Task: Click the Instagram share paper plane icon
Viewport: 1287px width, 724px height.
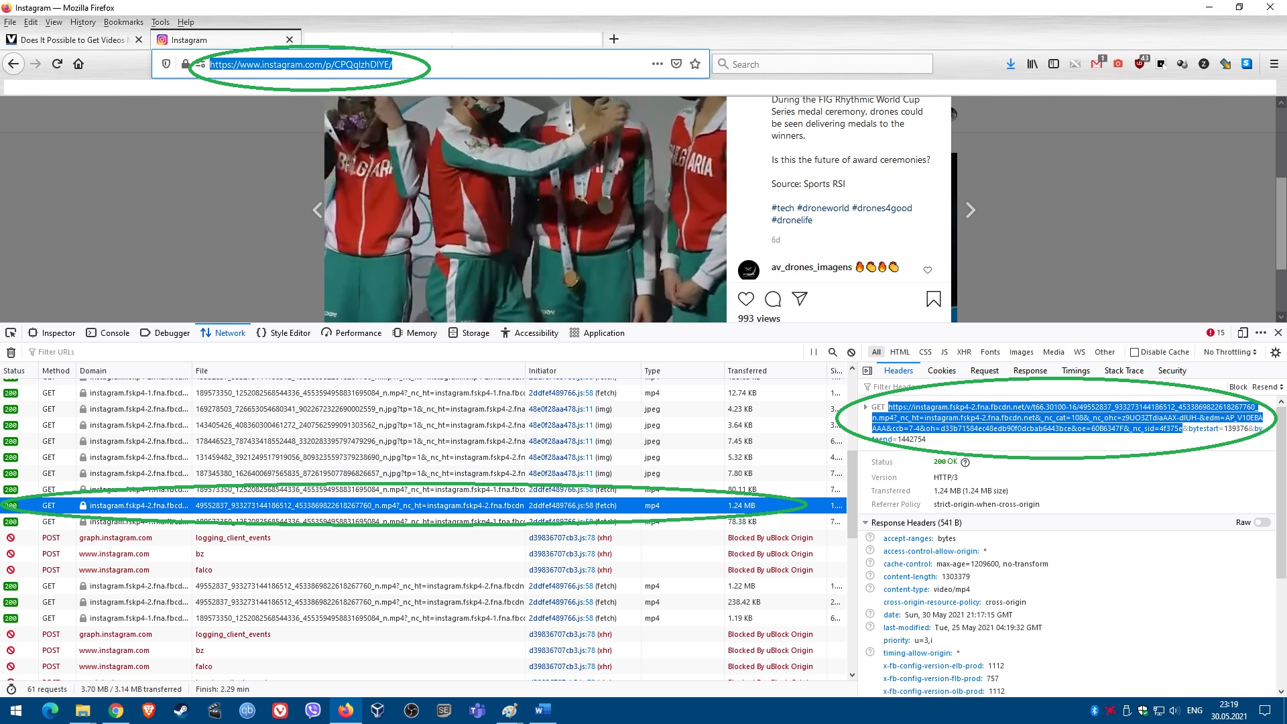Action: [x=800, y=299]
